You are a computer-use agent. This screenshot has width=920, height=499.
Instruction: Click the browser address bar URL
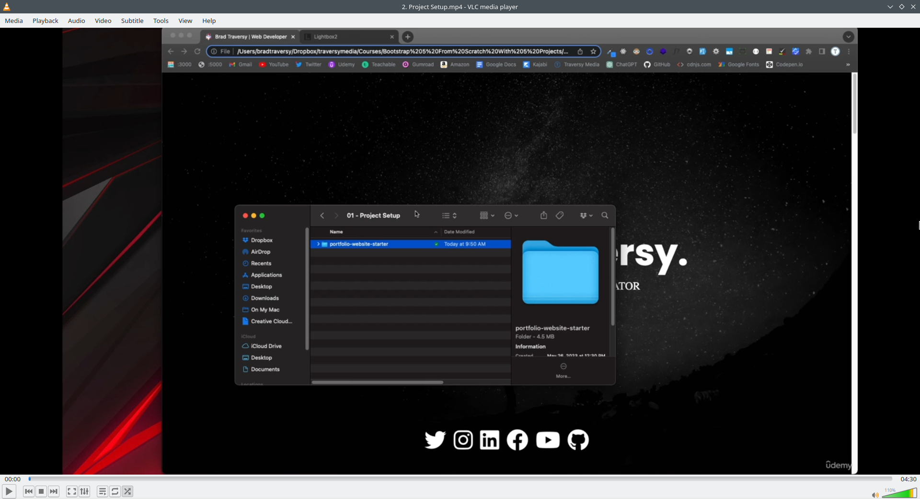click(x=402, y=51)
